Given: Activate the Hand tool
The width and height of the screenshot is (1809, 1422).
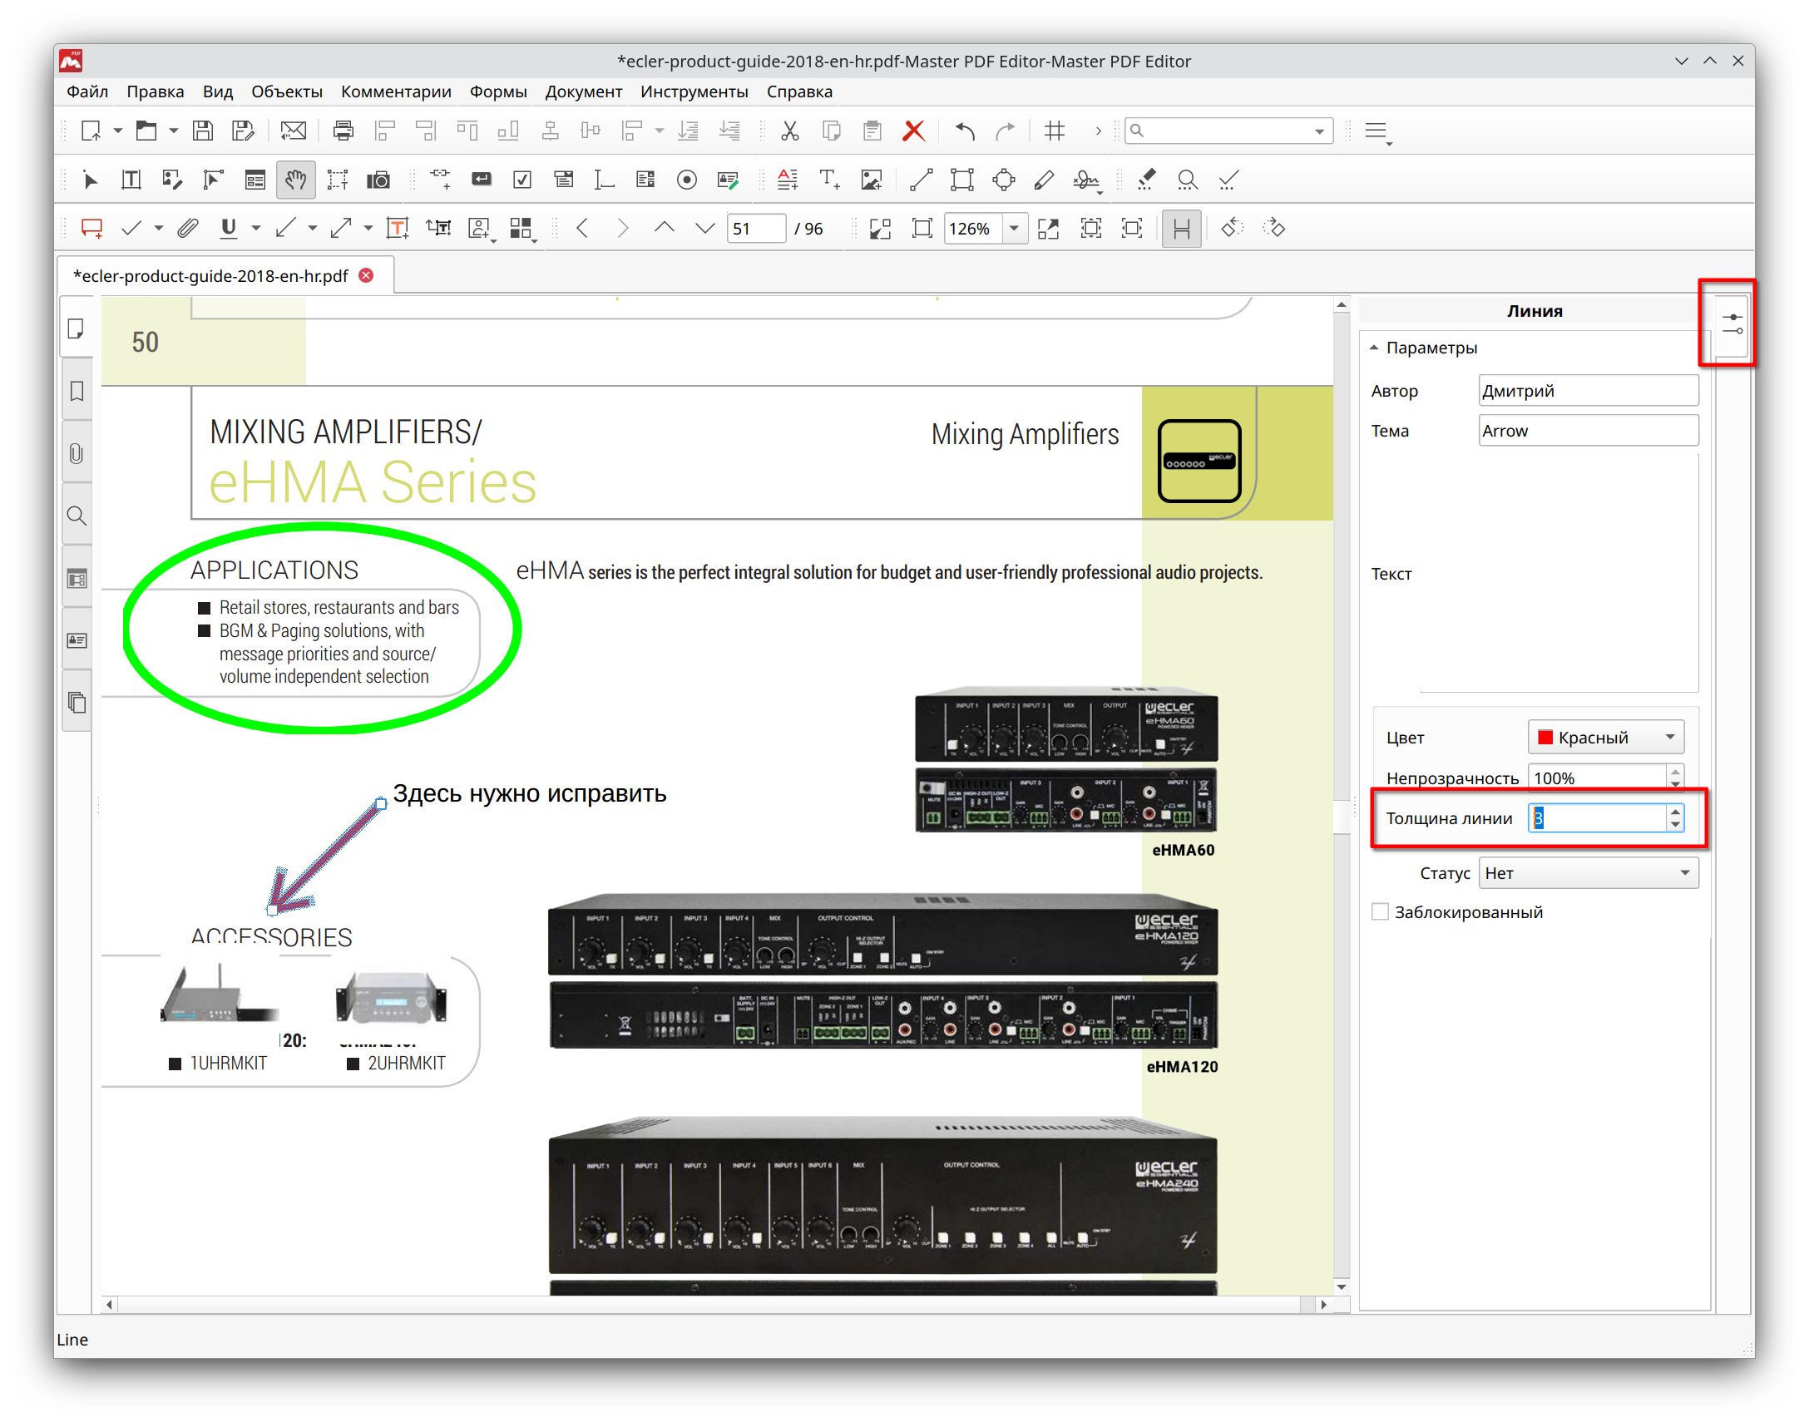Looking at the screenshot, I should (295, 180).
